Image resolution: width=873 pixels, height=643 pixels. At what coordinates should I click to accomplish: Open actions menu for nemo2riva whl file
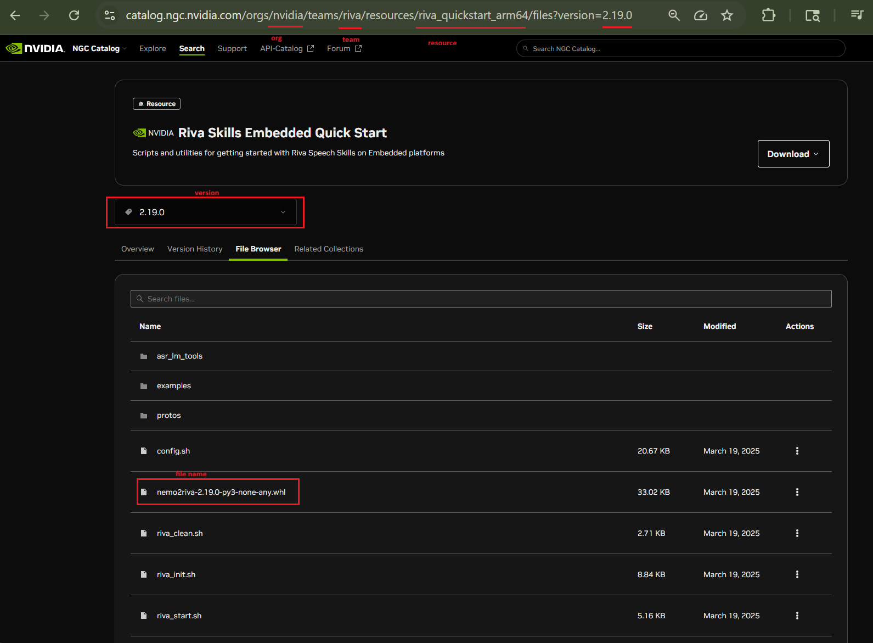tap(797, 492)
